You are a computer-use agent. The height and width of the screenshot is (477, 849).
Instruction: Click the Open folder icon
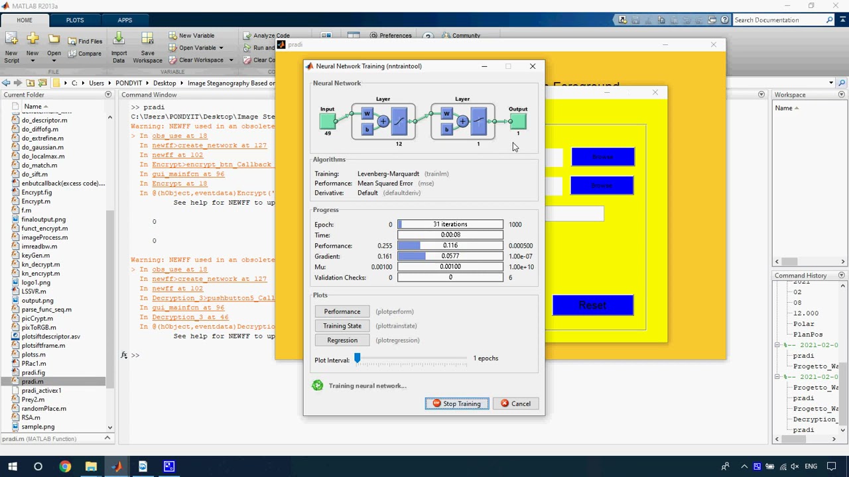click(54, 40)
